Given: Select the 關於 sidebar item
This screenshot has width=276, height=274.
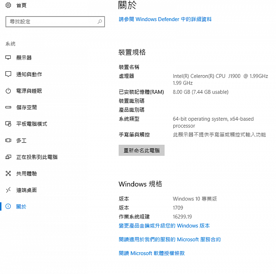Looking at the screenshot, I should click(x=21, y=207).
